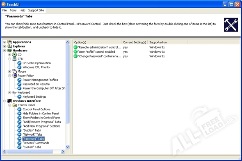The image size is (242, 161).
Task: Click the tree vertical scrollbar thumb
Action: [67, 84]
